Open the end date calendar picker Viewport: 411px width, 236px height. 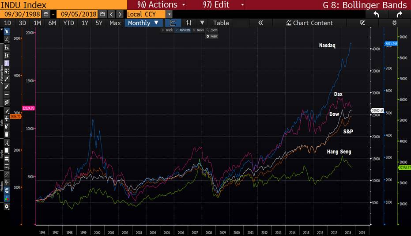click(x=102, y=14)
